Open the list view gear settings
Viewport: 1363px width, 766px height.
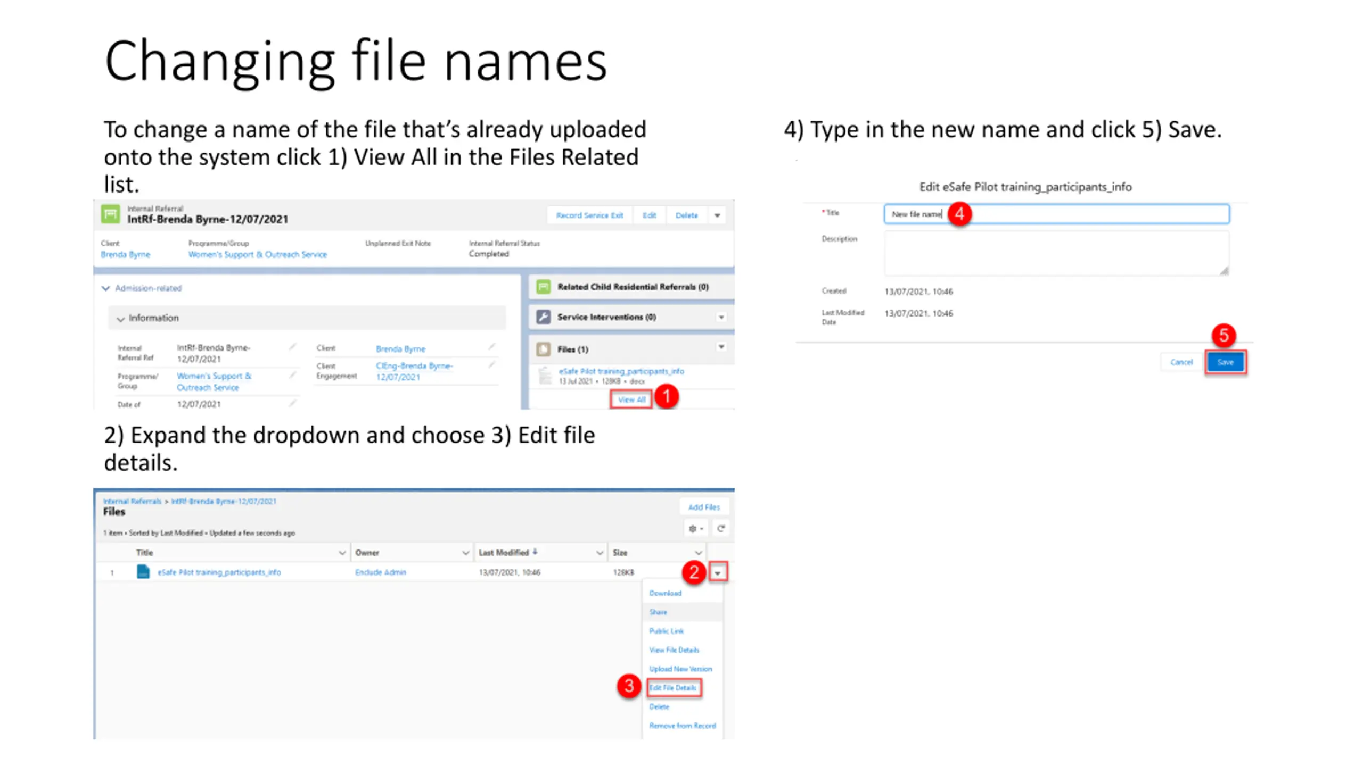(695, 528)
